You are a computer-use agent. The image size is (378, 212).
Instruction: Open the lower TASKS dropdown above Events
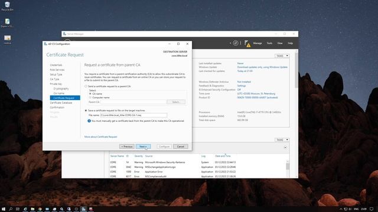tap(282, 140)
